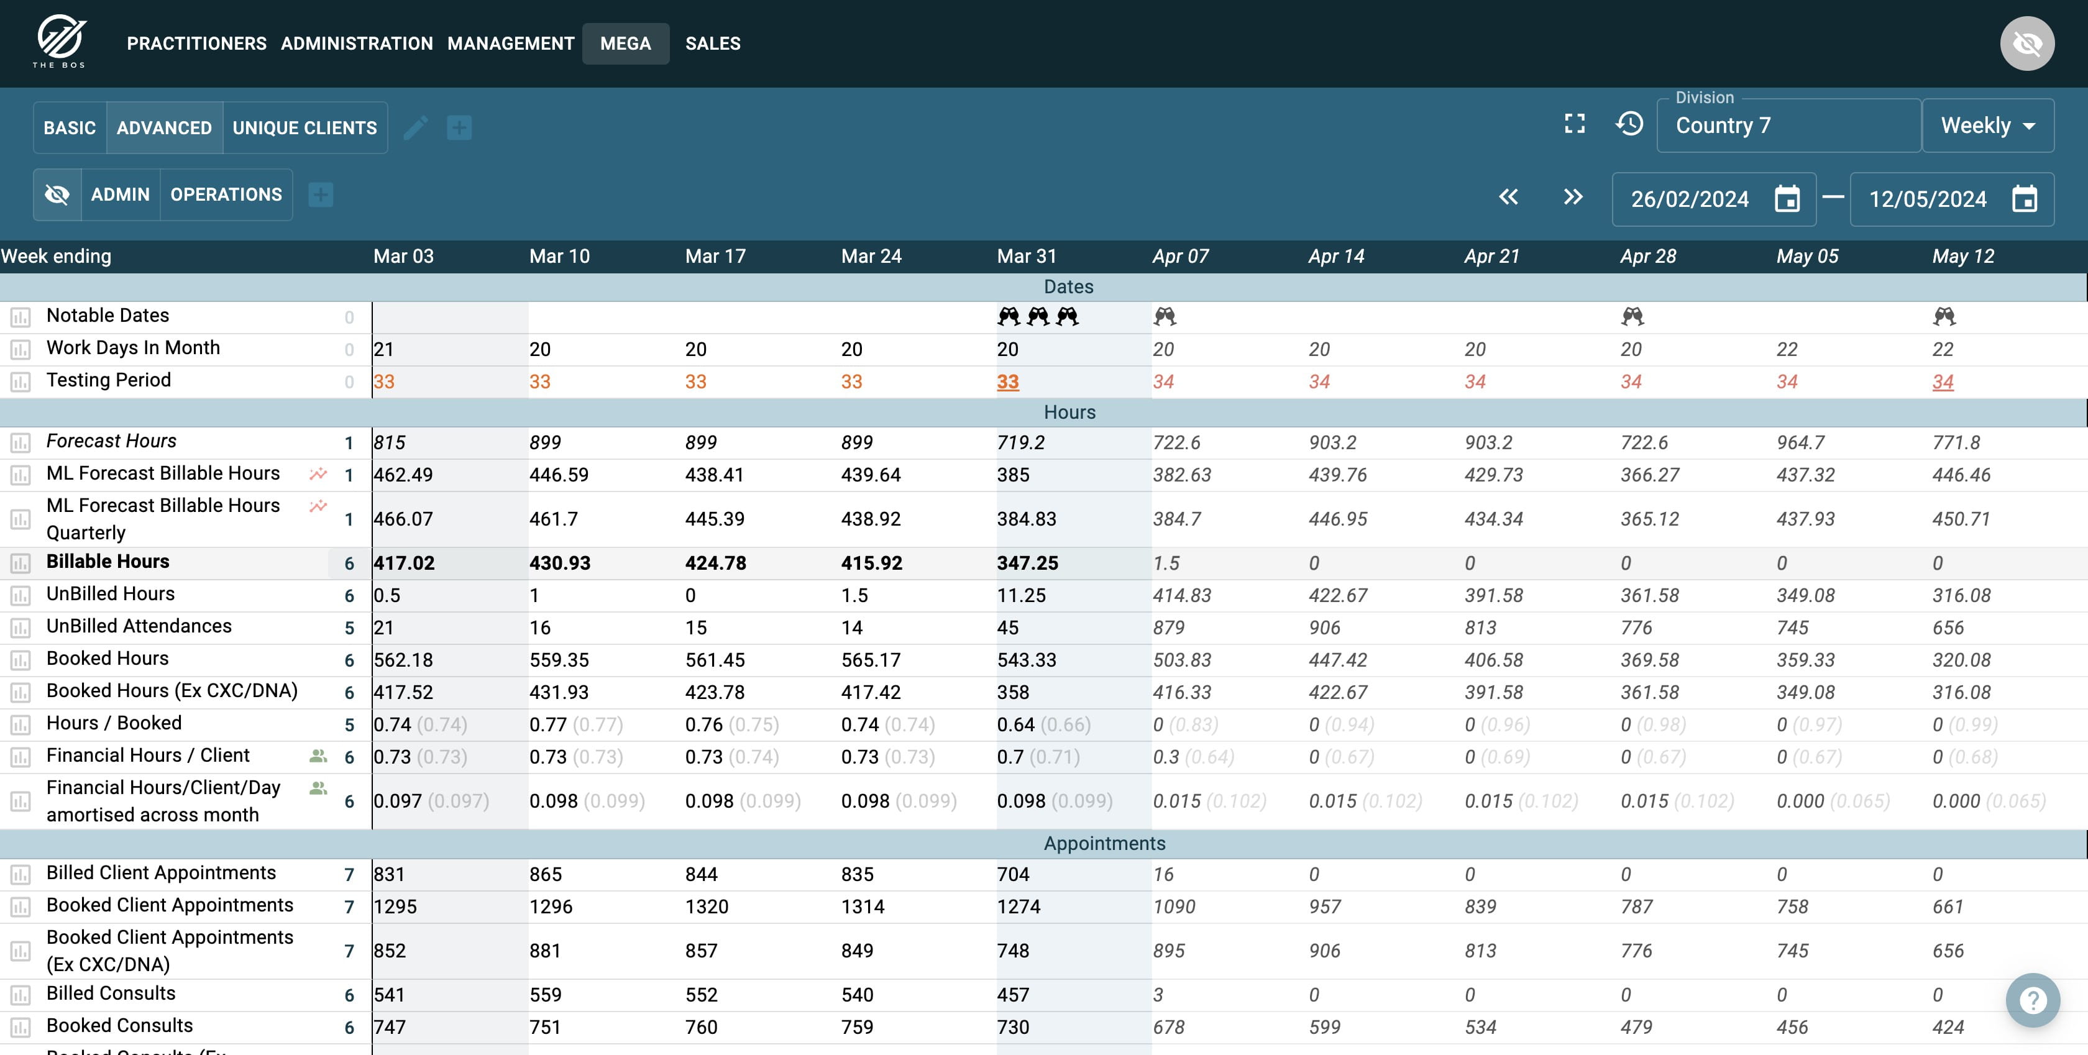The width and height of the screenshot is (2088, 1055).
Task: Open chart for Billed Client Appointments
Action: click(21, 874)
